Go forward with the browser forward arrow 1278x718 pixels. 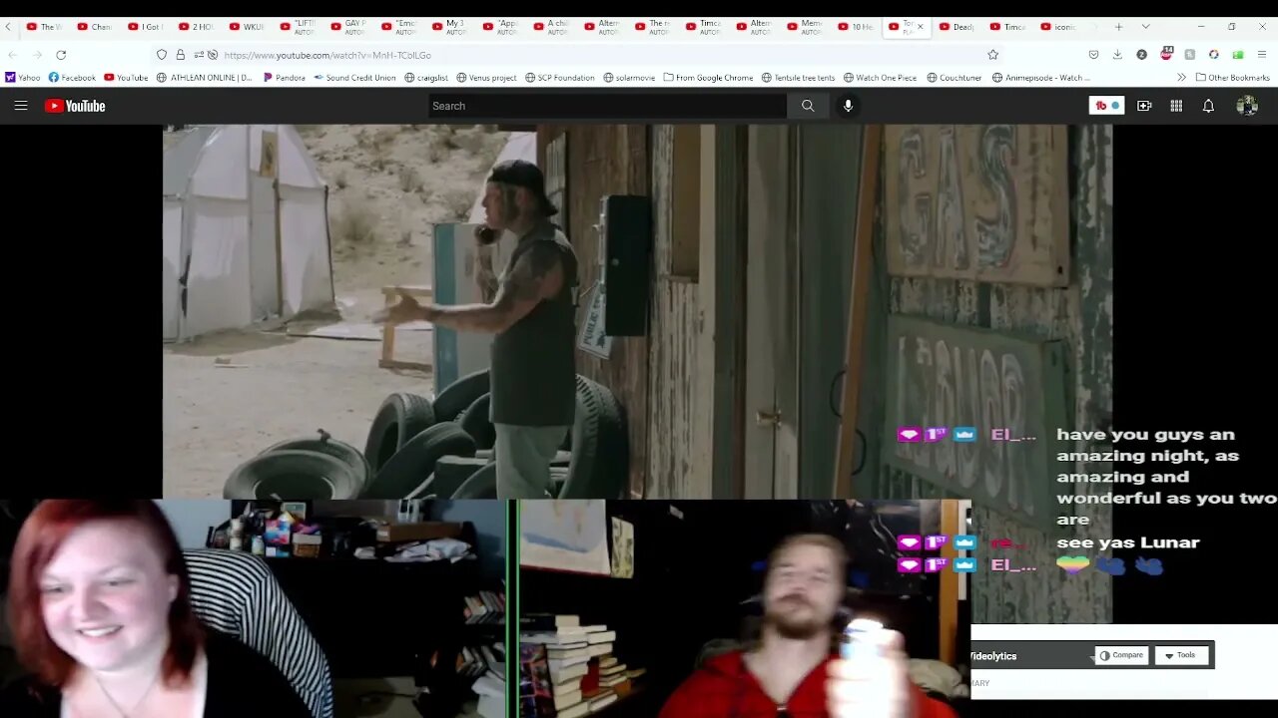(x=37, y=55)
